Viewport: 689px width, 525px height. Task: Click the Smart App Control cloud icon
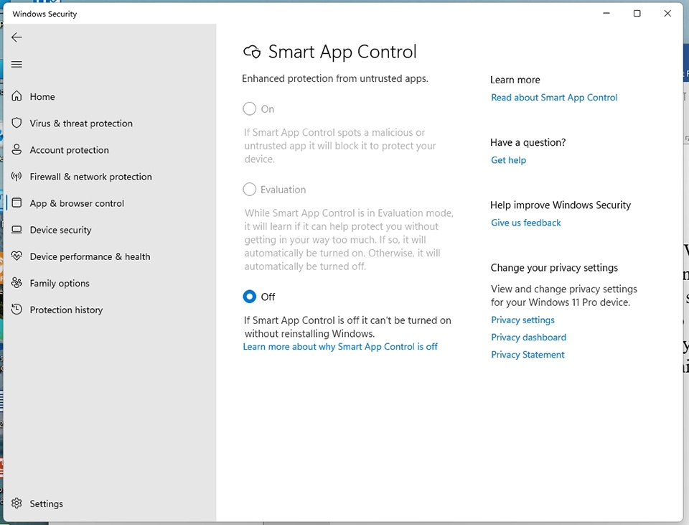point(252,52)
